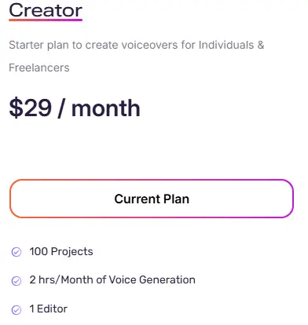The height and width of the screenshot is (325, 308).
Task: Click the word Projects in feature list
Action: click(71, 252)
